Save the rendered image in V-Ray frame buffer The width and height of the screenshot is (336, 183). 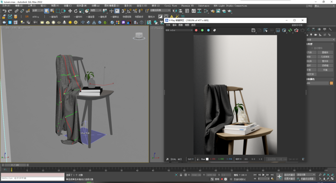[253, 30]
